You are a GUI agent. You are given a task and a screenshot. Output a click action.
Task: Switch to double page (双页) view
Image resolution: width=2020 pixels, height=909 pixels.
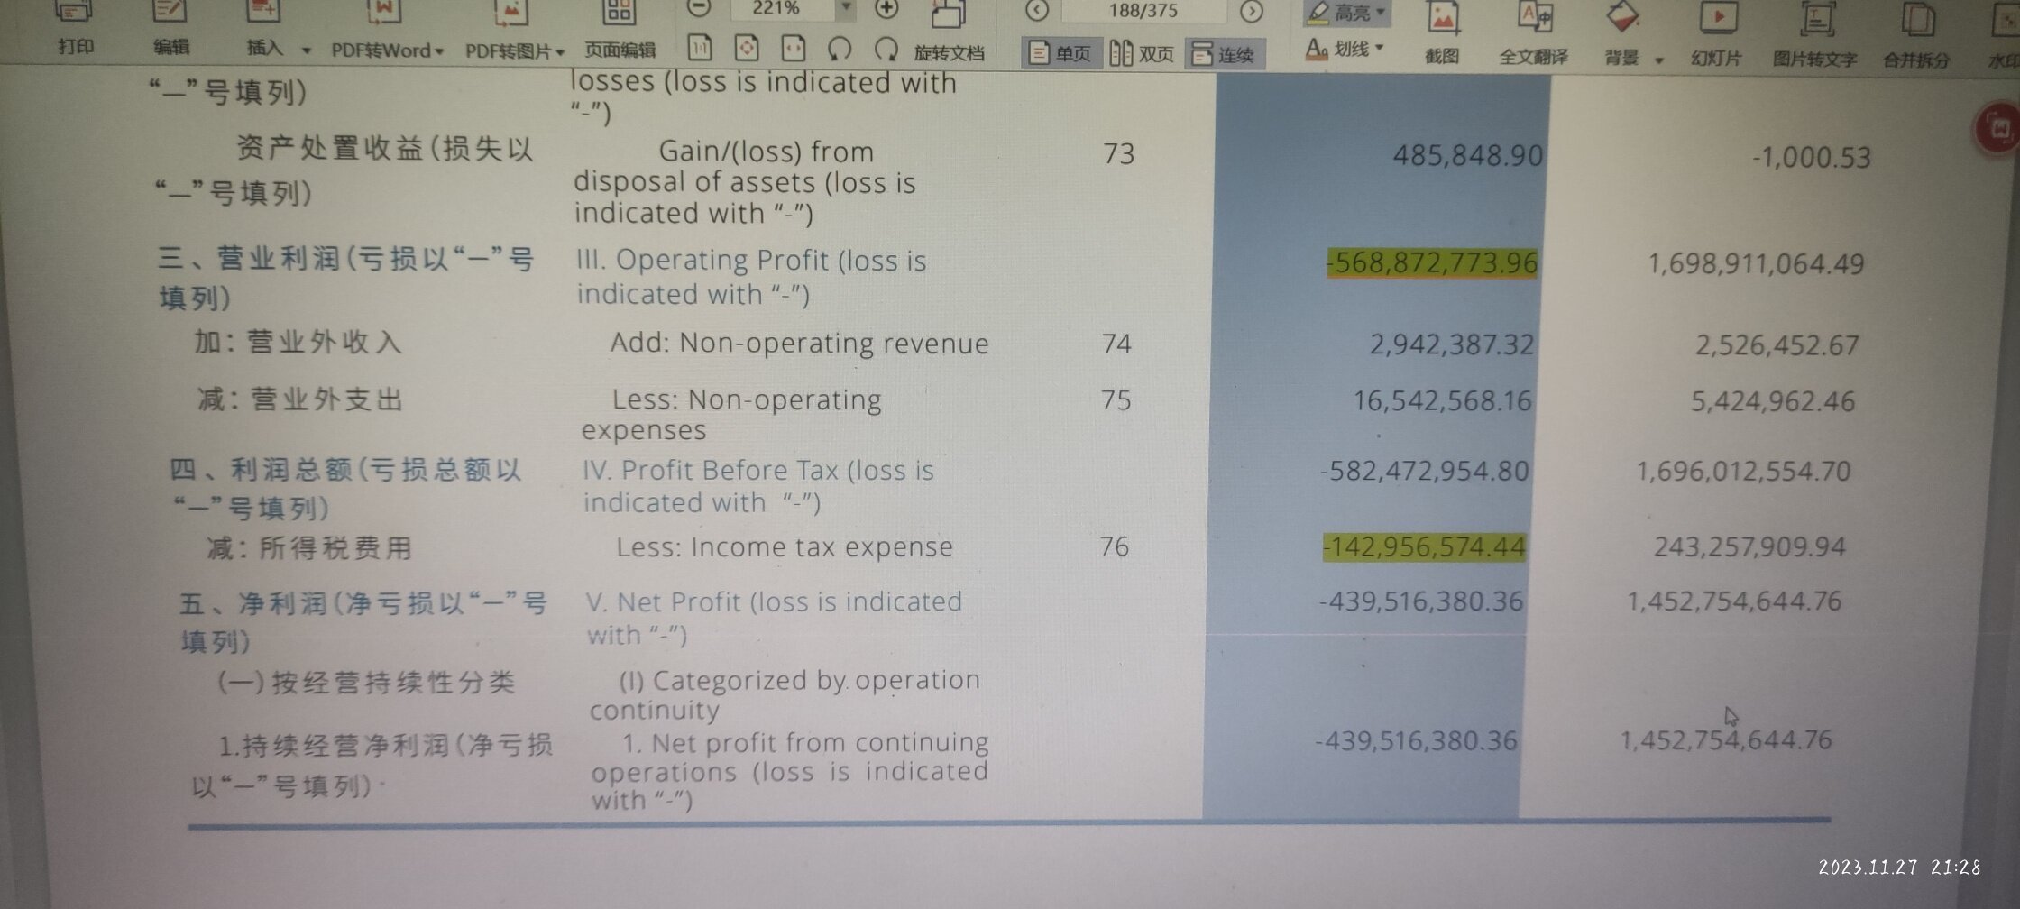(x=1142, y=54)
